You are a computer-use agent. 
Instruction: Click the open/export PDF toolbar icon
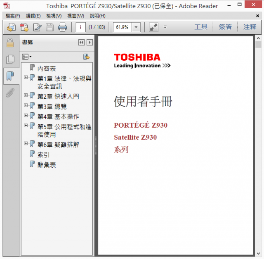coord(11,27)
